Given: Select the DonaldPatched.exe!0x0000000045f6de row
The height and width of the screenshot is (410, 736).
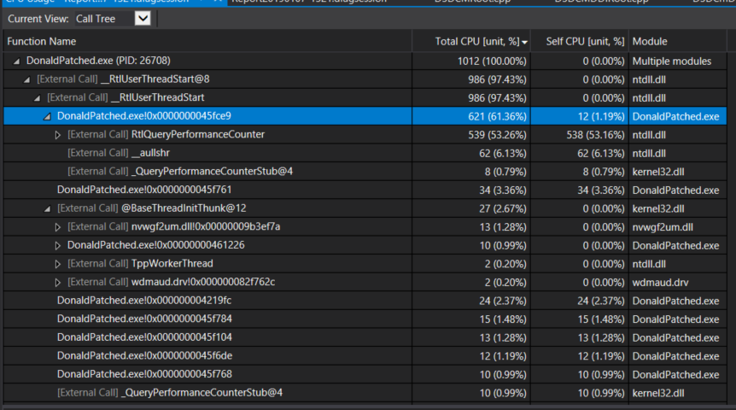Looking at the screenshot, I should [x=365, y=356].
